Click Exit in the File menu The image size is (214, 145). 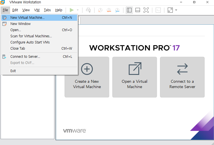pos(39,71)
